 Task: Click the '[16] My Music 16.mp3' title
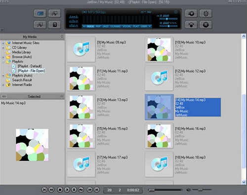click(190, 128)
